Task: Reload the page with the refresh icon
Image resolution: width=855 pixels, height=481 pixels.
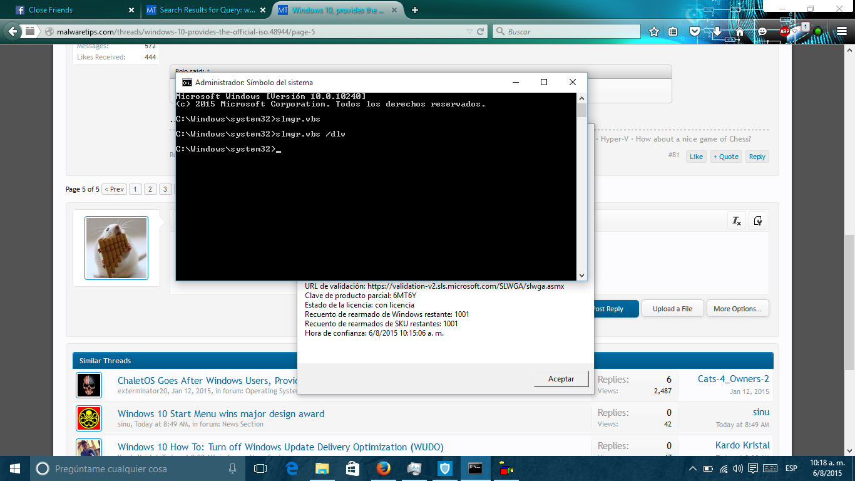Action: click(x=481, y=31)
